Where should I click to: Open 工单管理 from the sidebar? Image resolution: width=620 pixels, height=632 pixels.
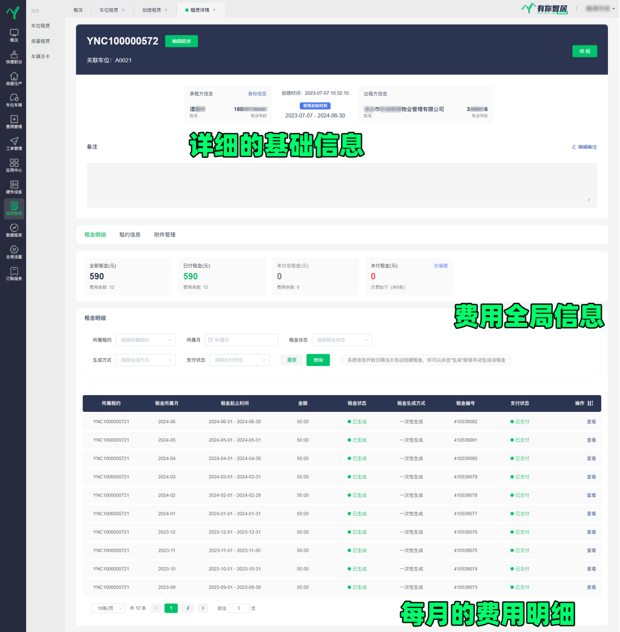(x=14, y=144)
